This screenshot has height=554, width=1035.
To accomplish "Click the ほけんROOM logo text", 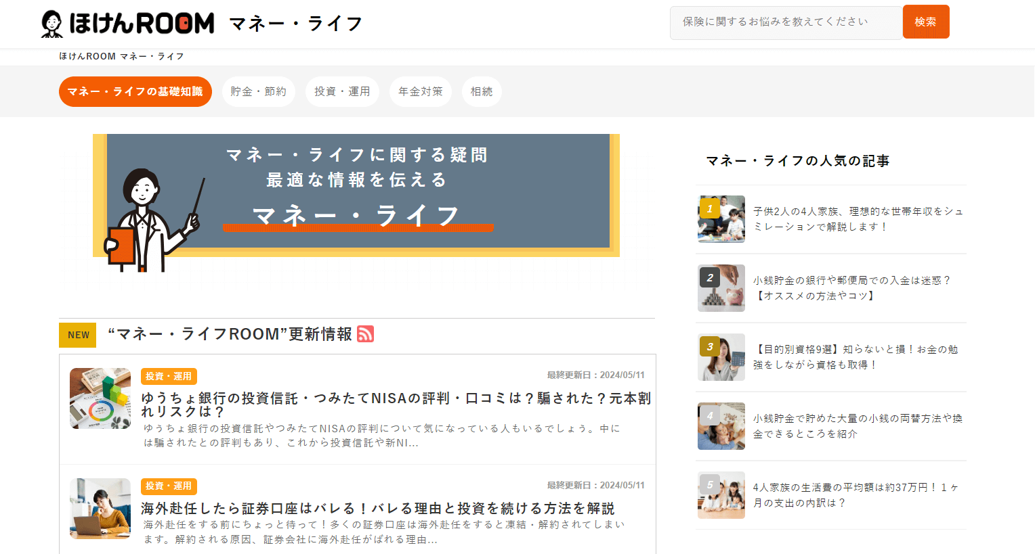I will tap(142, 24).
